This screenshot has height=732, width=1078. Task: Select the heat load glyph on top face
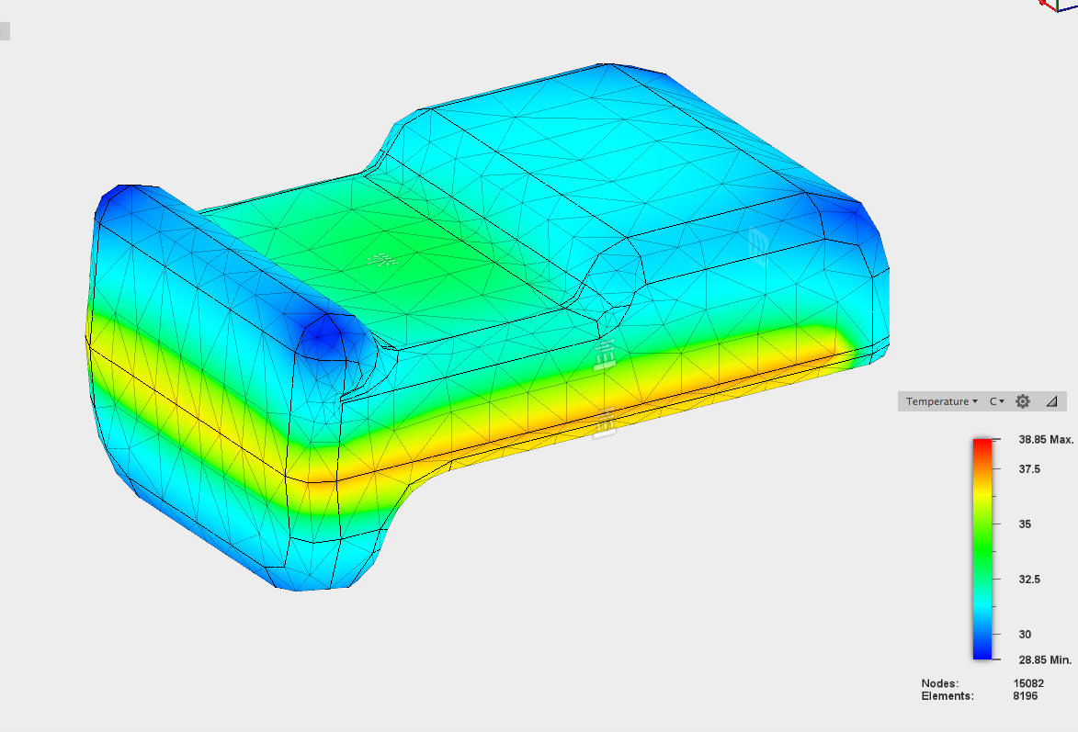click(x=382, y=261)
